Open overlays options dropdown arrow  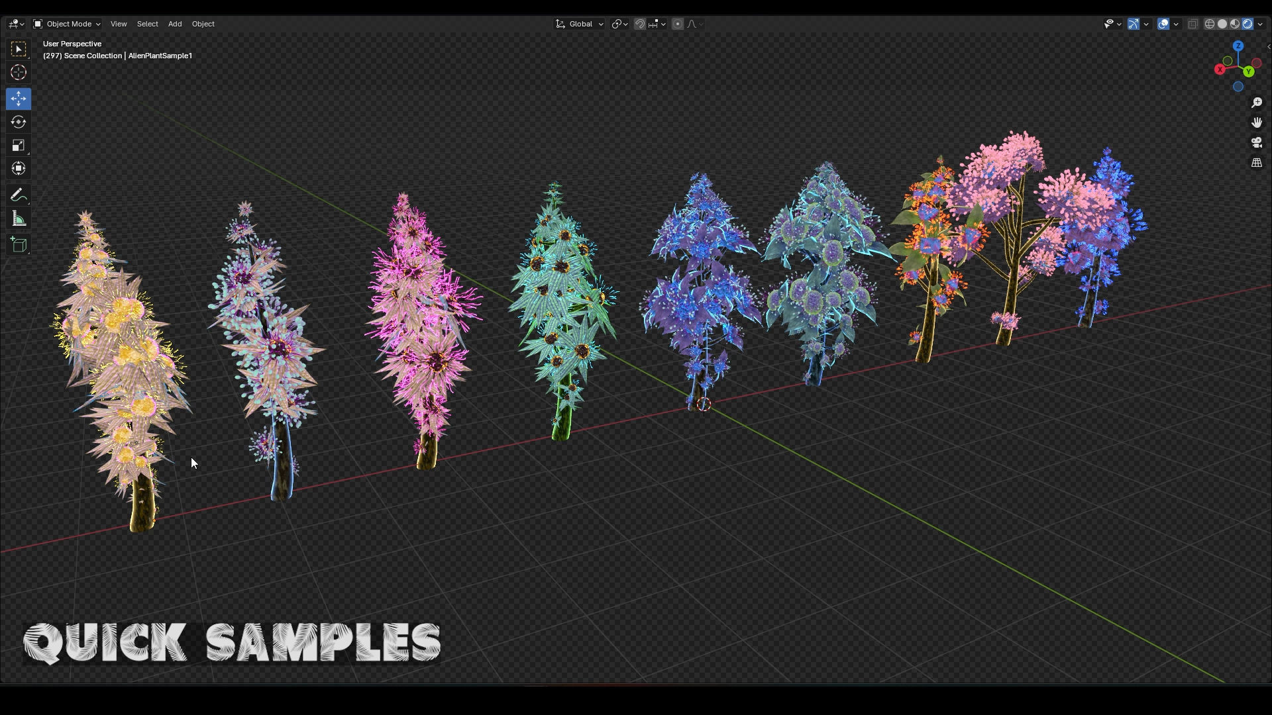tap(1176, 24)
